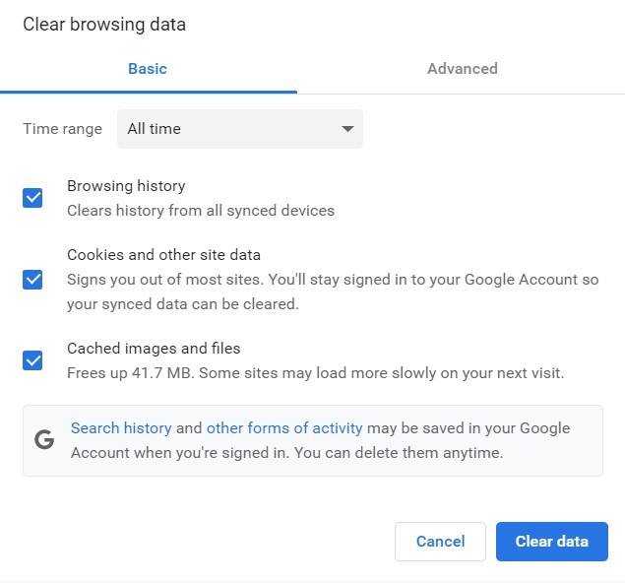Click the Cookies and other site data label

163,255
